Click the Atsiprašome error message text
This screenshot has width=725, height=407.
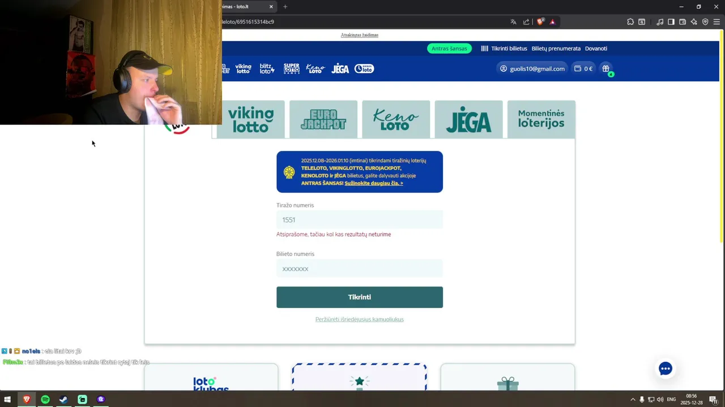pos(334,234)
